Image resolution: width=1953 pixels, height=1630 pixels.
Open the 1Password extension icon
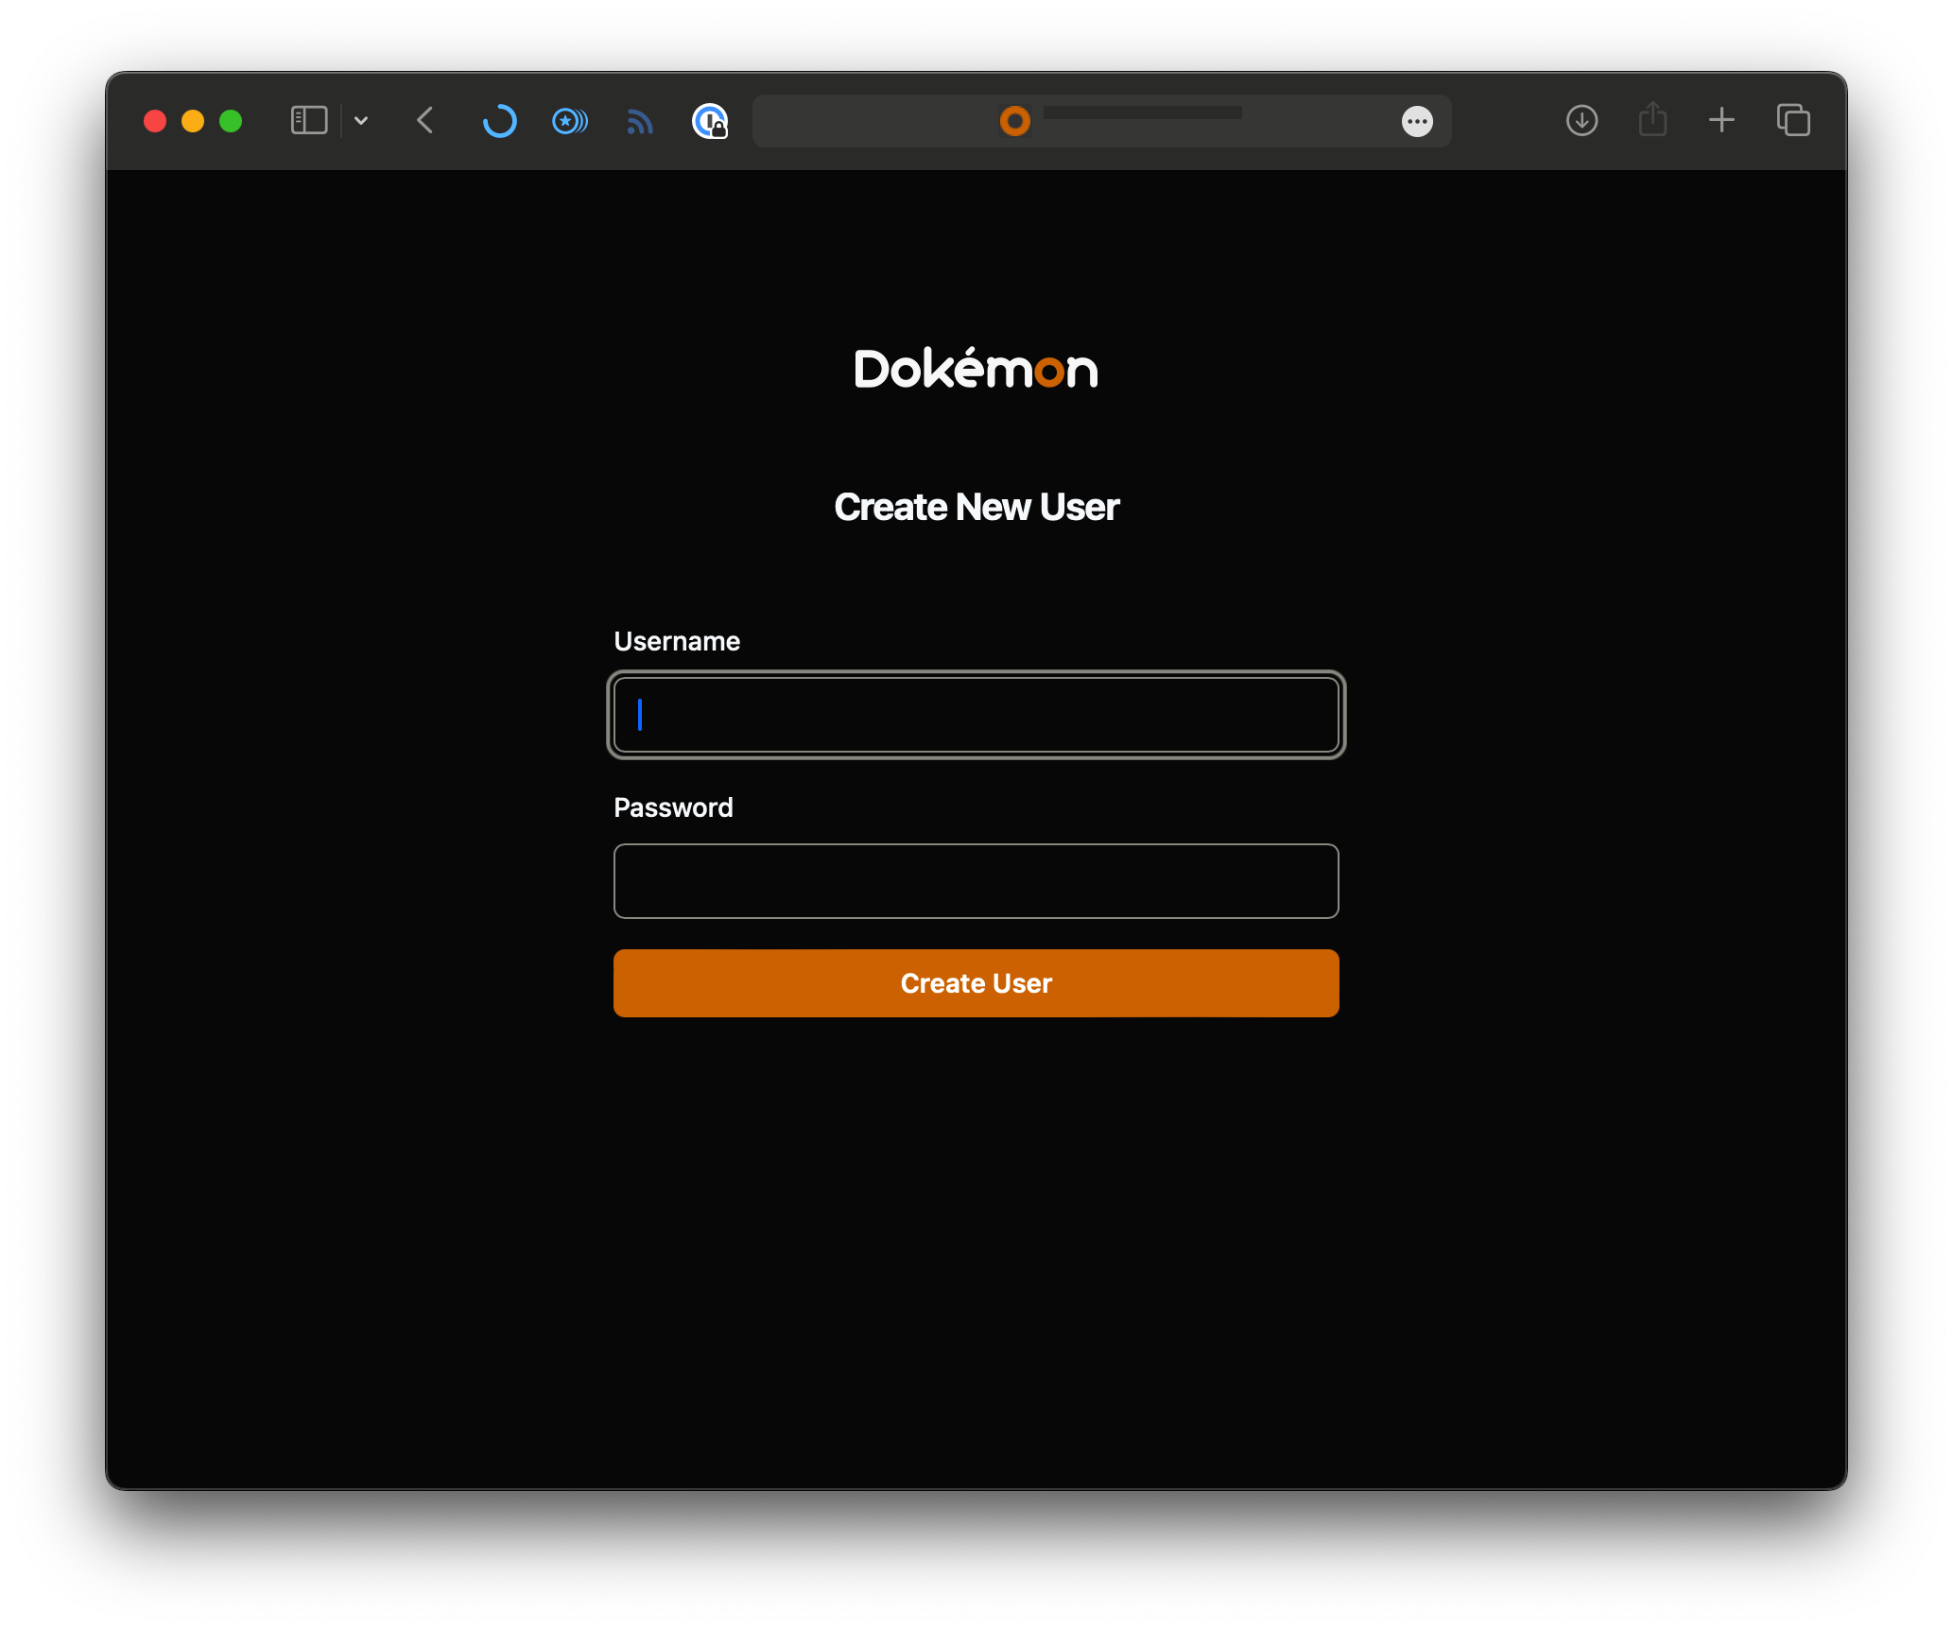click(x=710, y=121)
